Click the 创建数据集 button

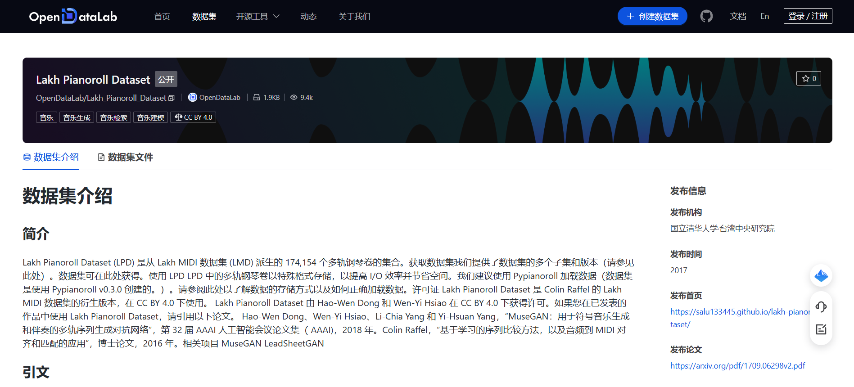click(x=652, y=16)
